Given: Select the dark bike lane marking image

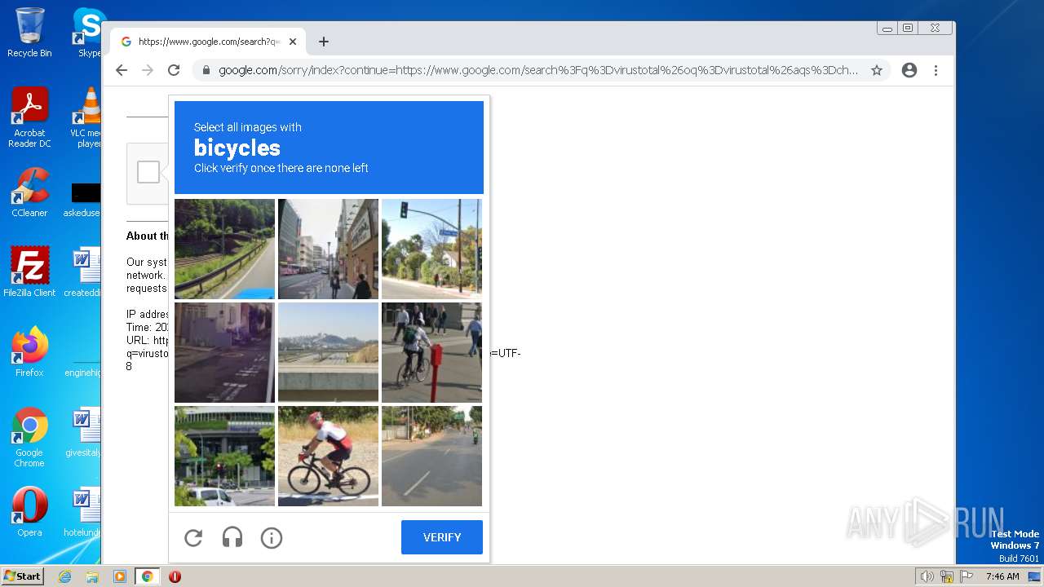Looking at the screenshot, I should 224,352.
